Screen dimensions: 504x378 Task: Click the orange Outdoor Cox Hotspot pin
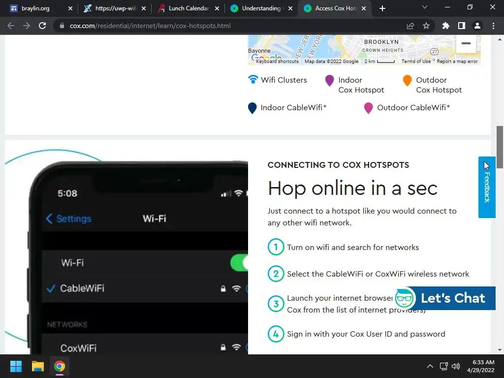click(x=407, y=81)
